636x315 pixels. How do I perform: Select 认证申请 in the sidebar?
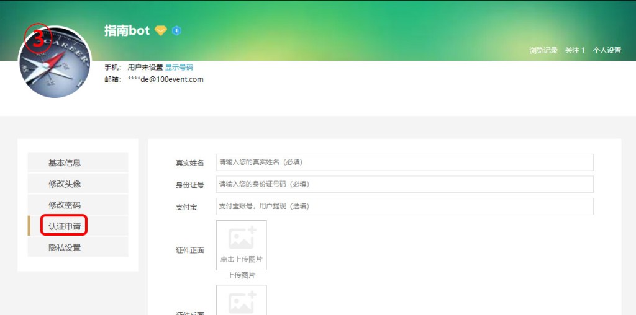pos(78,226)
